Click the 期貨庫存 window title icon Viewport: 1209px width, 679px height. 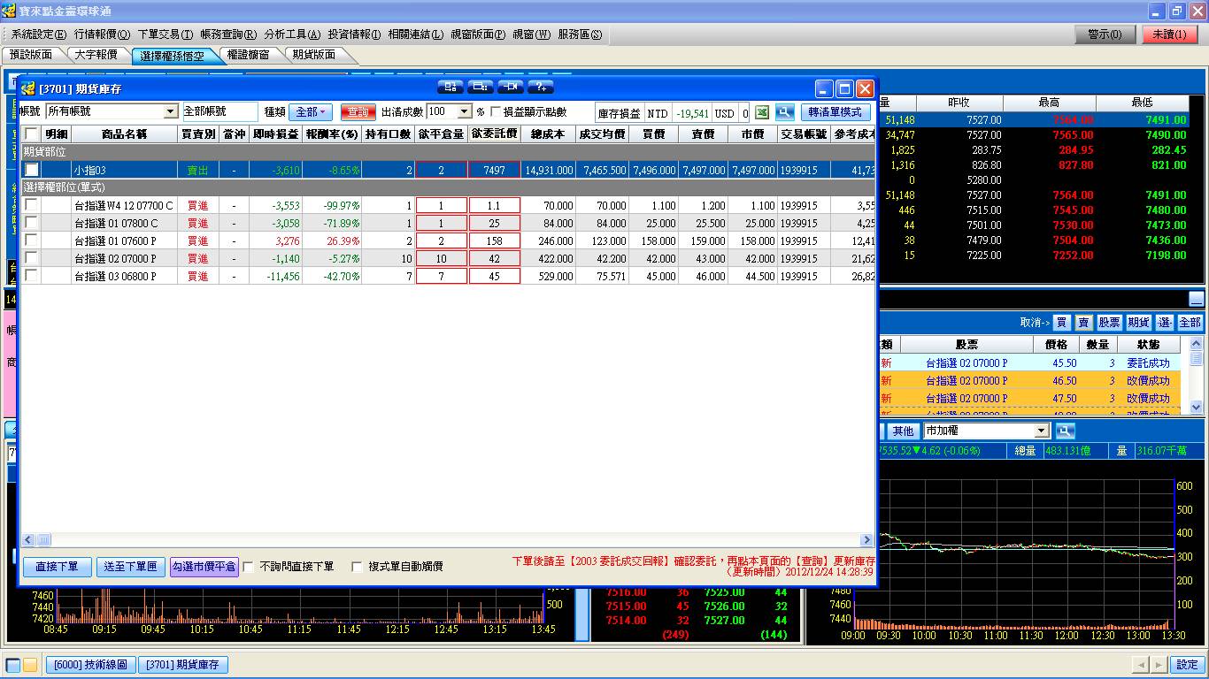coord(27,88)
